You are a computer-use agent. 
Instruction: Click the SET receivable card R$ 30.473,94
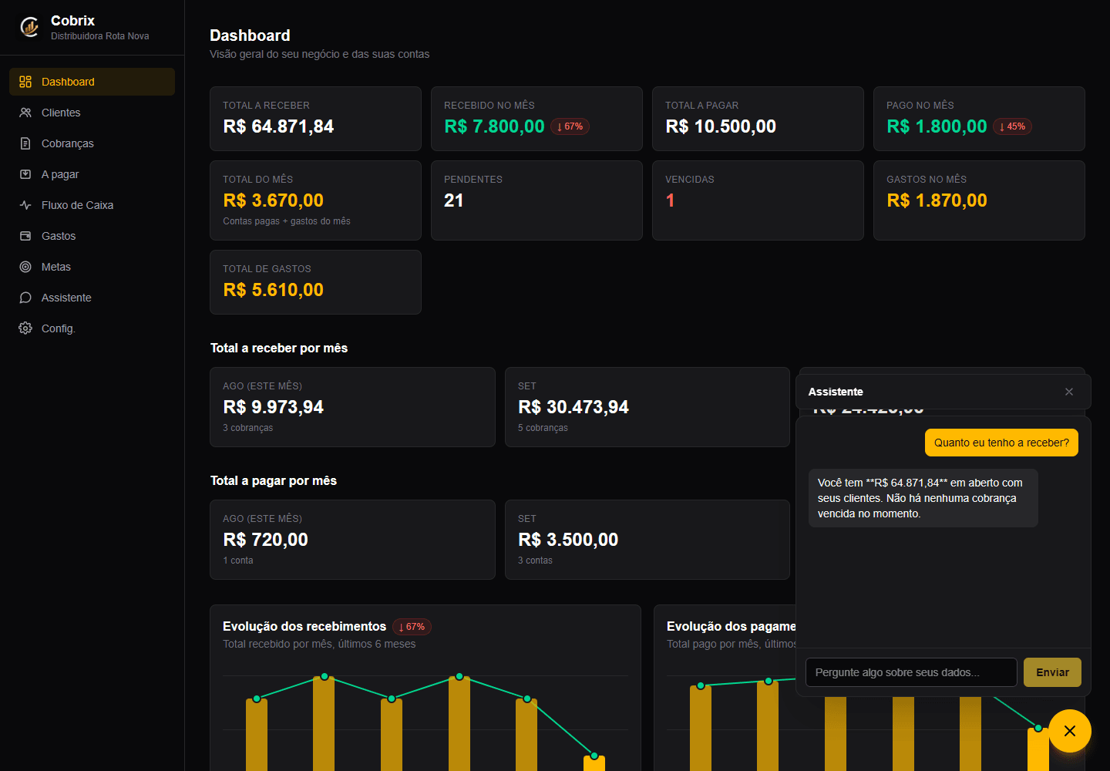647,407
